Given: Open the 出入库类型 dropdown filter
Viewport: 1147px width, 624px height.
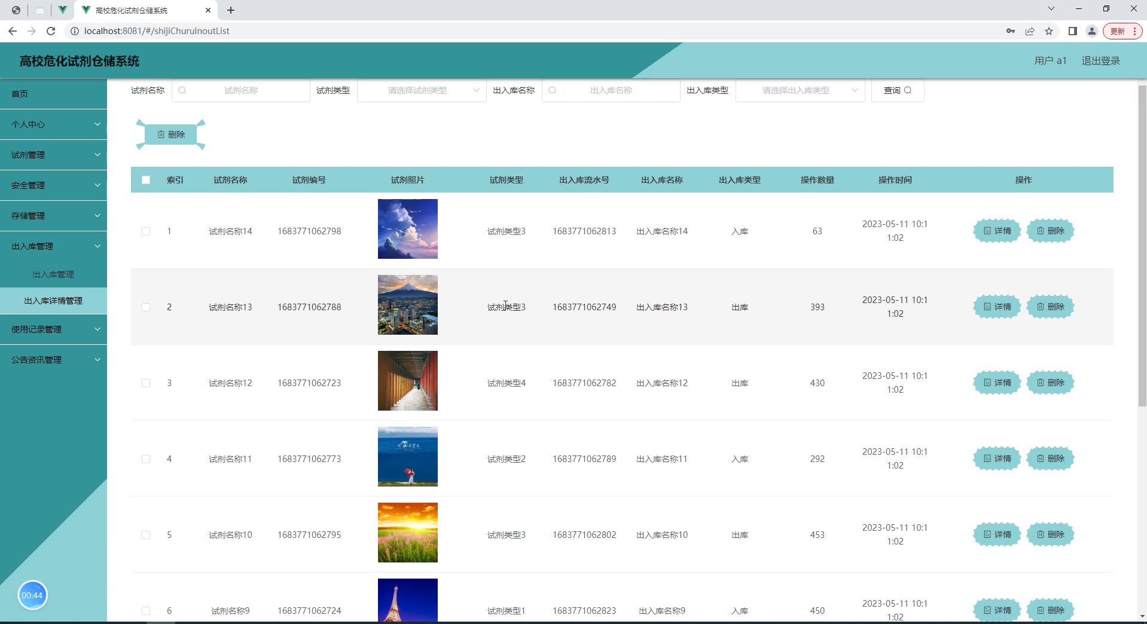Looking at the screenshot, I should point(800,90).
